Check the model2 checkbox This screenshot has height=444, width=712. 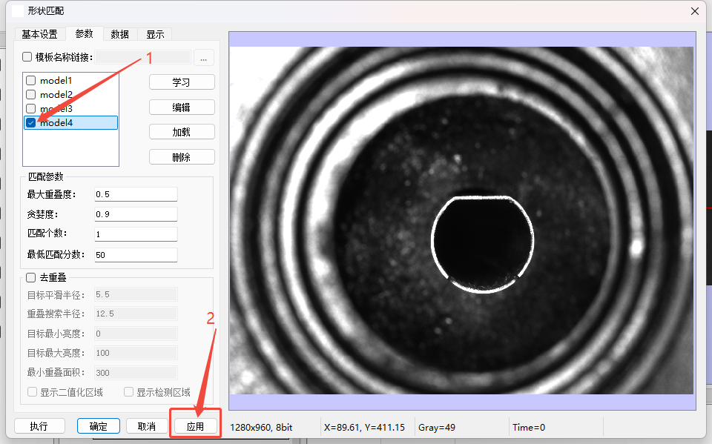point(30,94)
